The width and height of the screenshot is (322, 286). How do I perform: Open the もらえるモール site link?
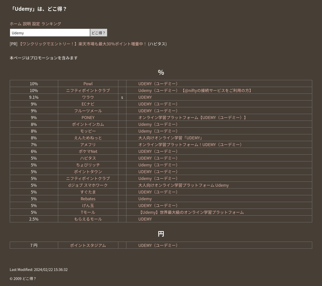click(x=88, y=219)
